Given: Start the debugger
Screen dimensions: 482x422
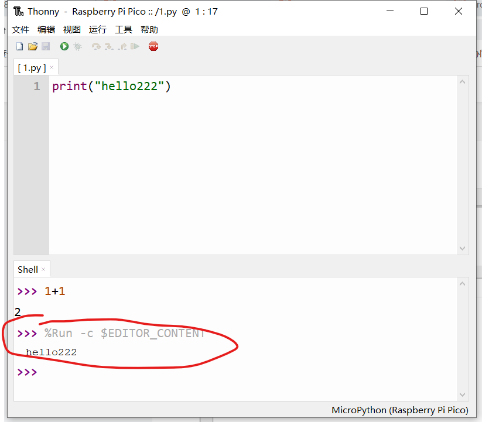Looking at the screenshot, I should click(78, 46).
